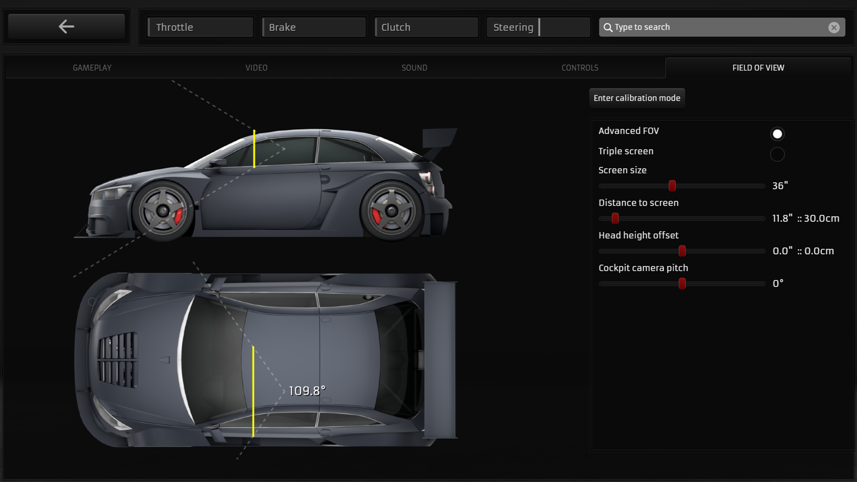The width and height of the screenshot is (857, 482).
Task: Enable Advanced FOV
Action: (777, 133)
